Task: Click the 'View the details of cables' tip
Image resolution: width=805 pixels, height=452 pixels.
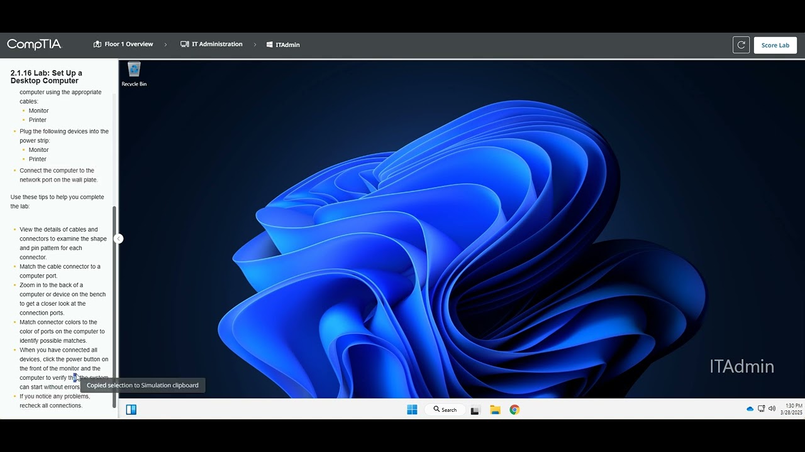Action: (63, 244)
